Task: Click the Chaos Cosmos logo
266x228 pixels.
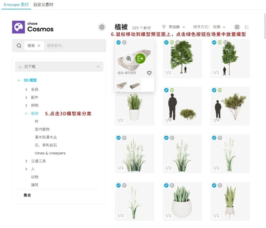Action: click(x=33, y=27)
